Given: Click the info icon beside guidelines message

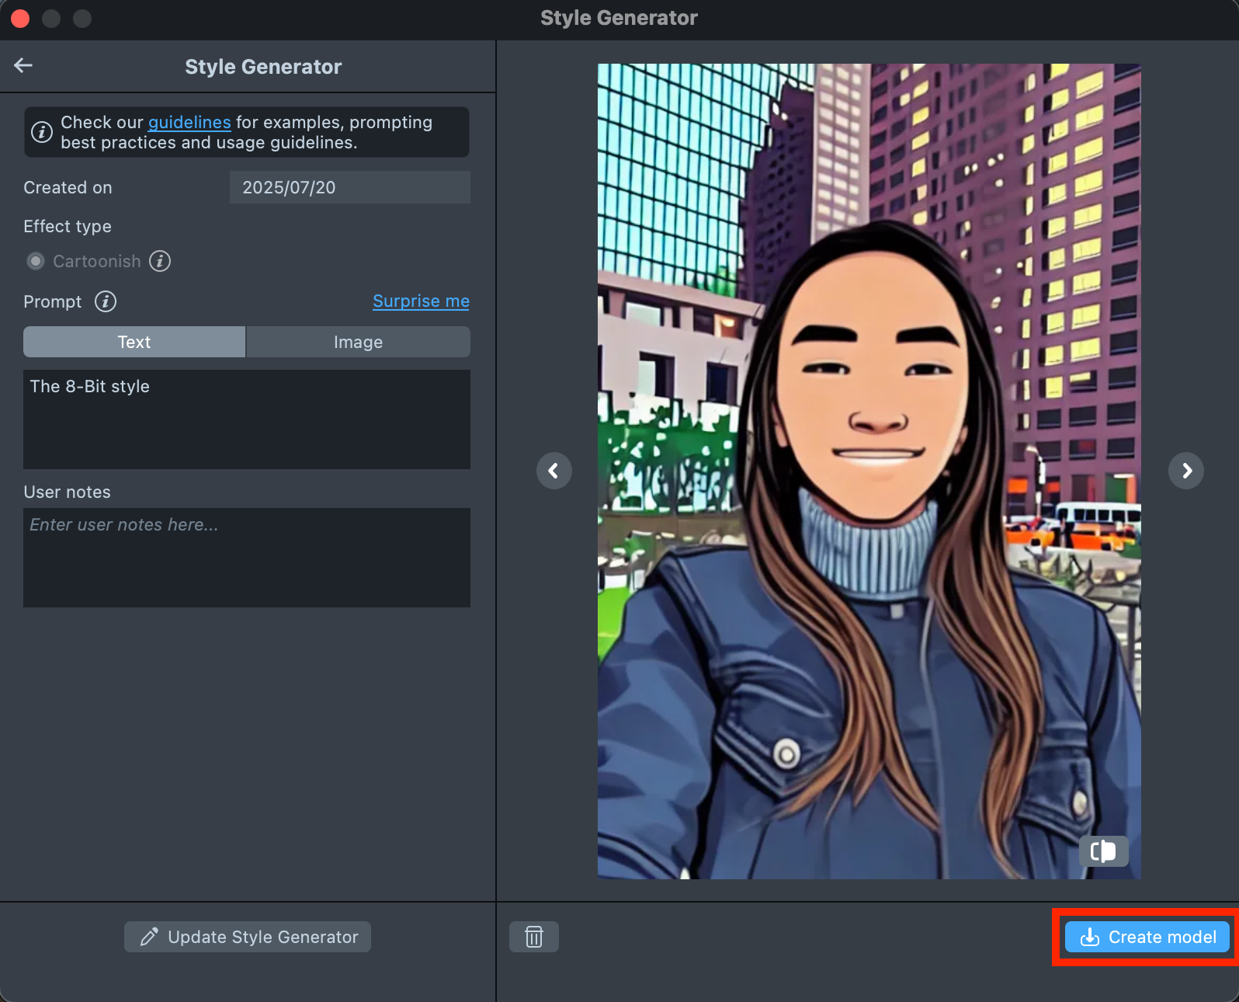Looking at the screenshot, I should [x=42, y=132].
